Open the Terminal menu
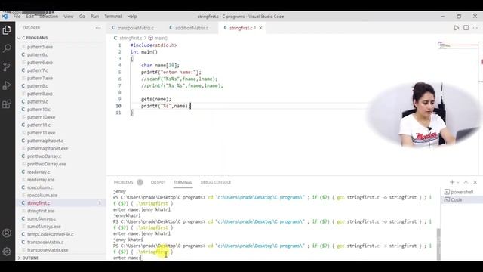 pos(112,17)
